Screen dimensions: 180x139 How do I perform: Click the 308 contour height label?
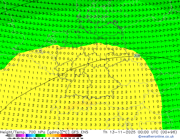point(137,56)
